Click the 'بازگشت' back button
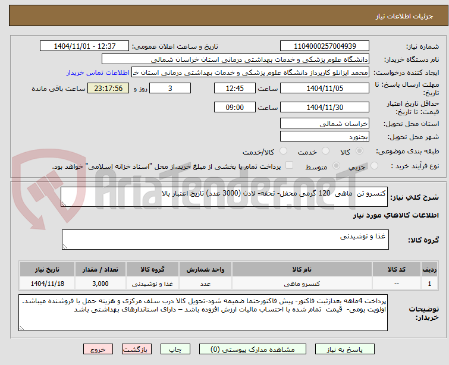449x365 pixels. click(x=137, y=350)
